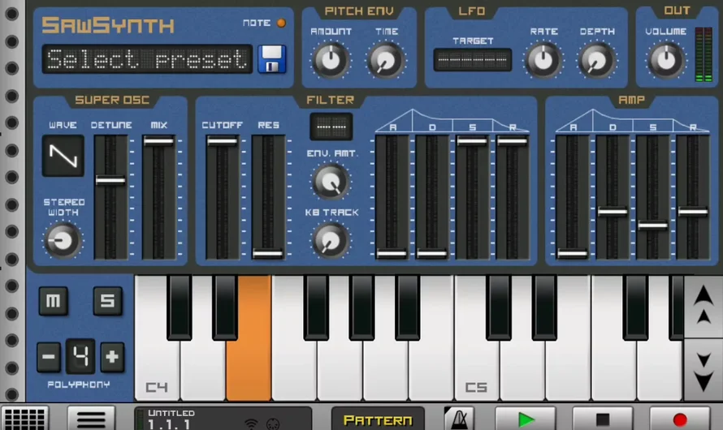The width and height of the screenshot is (723, 430).
Task: Decrease polyphony with the minus button
Action: pyautogui.click(x=49, y=356)
